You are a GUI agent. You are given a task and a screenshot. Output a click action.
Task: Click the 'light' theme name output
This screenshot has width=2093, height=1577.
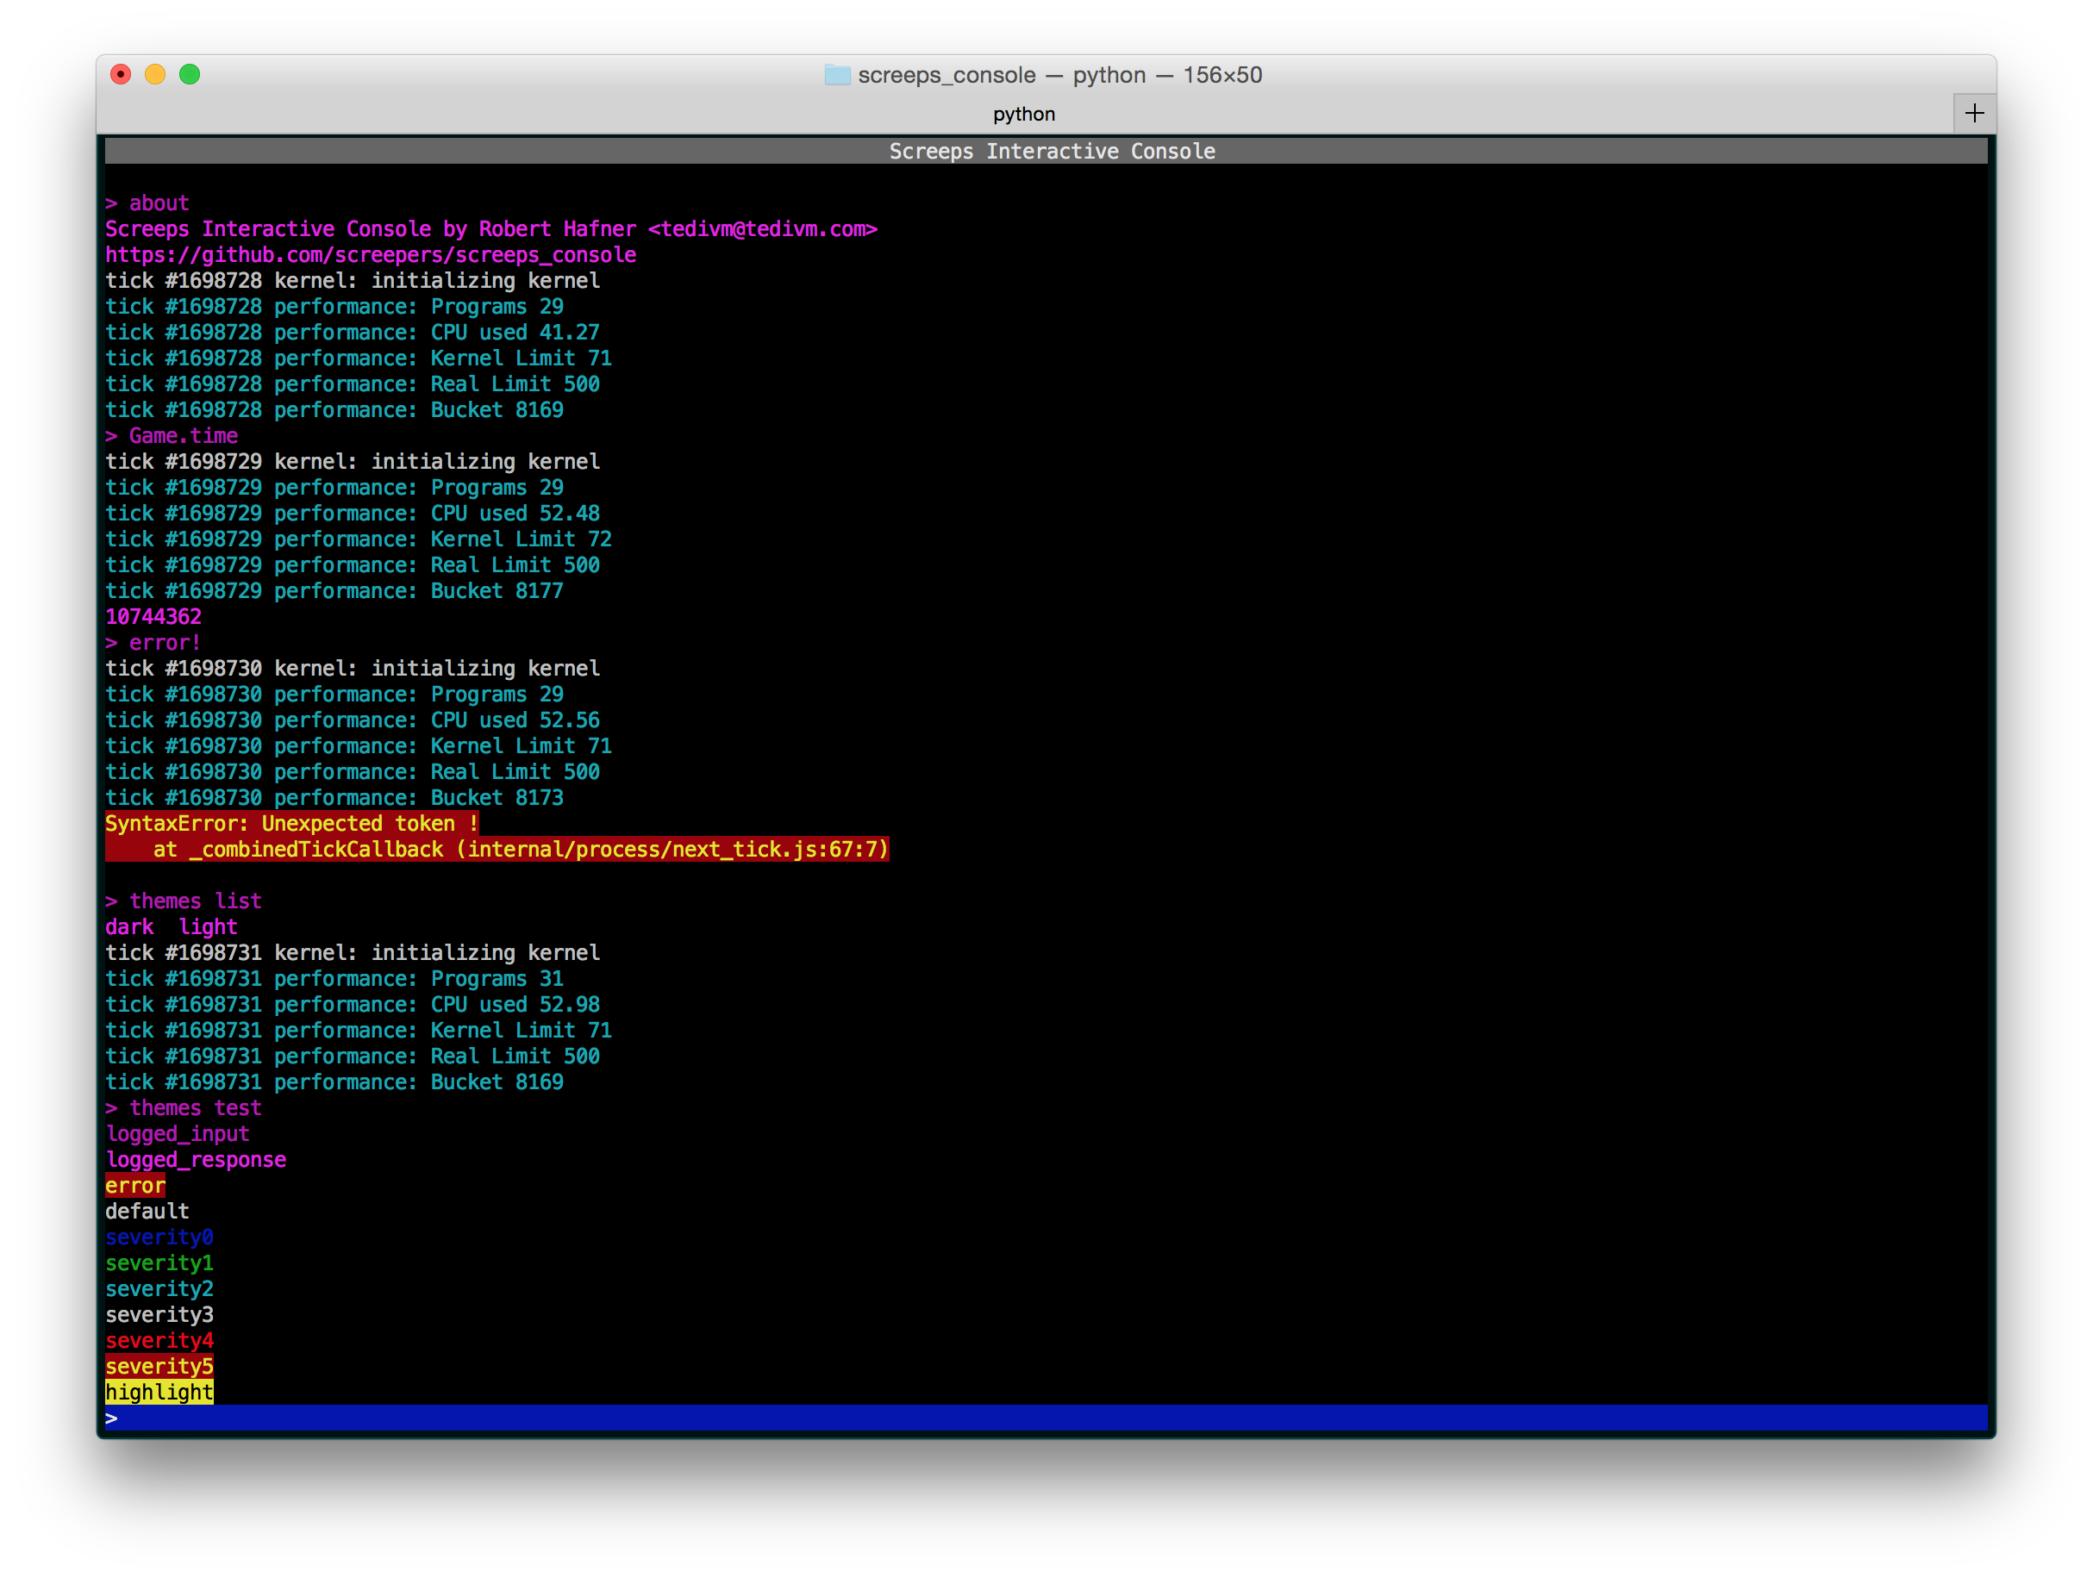pos(208,926)
